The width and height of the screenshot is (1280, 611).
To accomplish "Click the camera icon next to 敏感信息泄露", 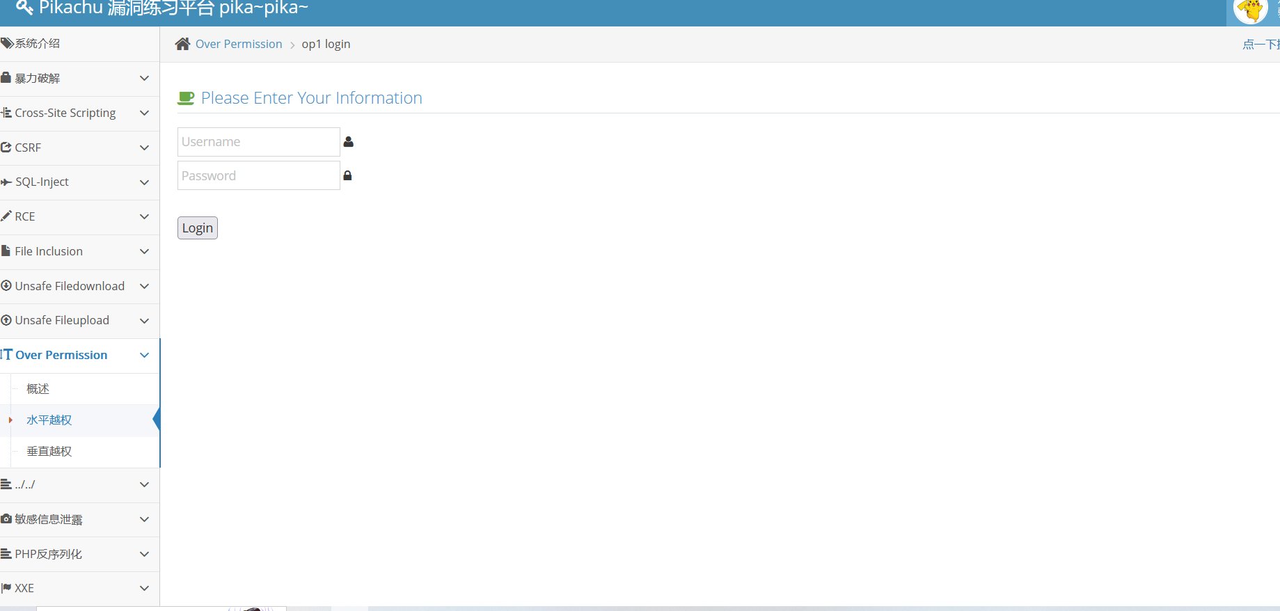I will click(6, 519).
